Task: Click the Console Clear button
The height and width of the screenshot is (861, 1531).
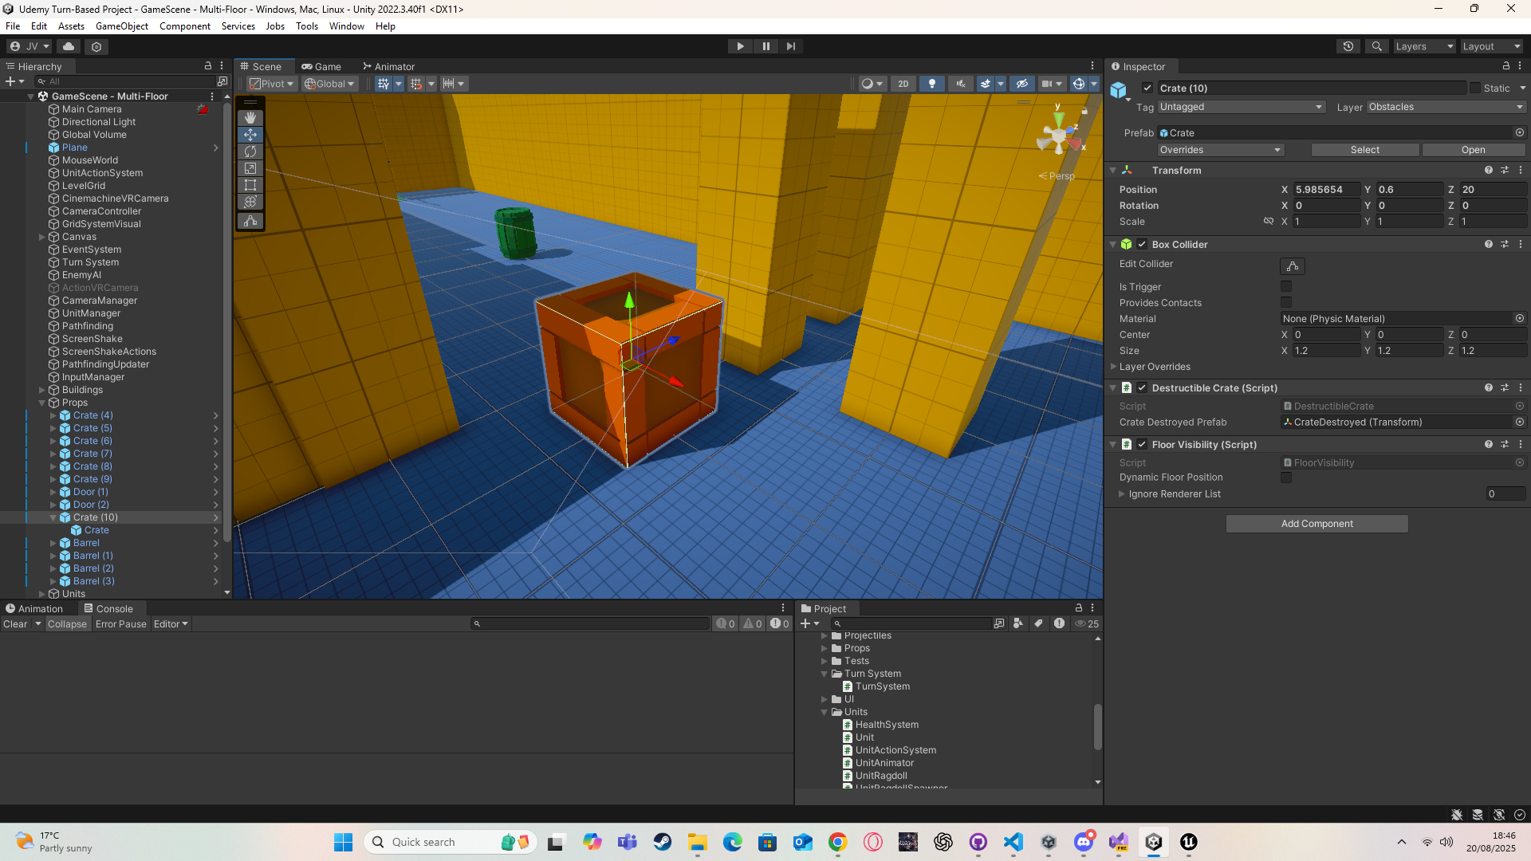Action: (x=15, y=623)
